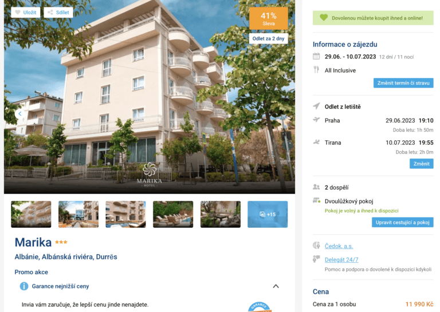The image size is (440, 312).
Task: Share the hotel via the Sdílet button
Action: (58, 13)
